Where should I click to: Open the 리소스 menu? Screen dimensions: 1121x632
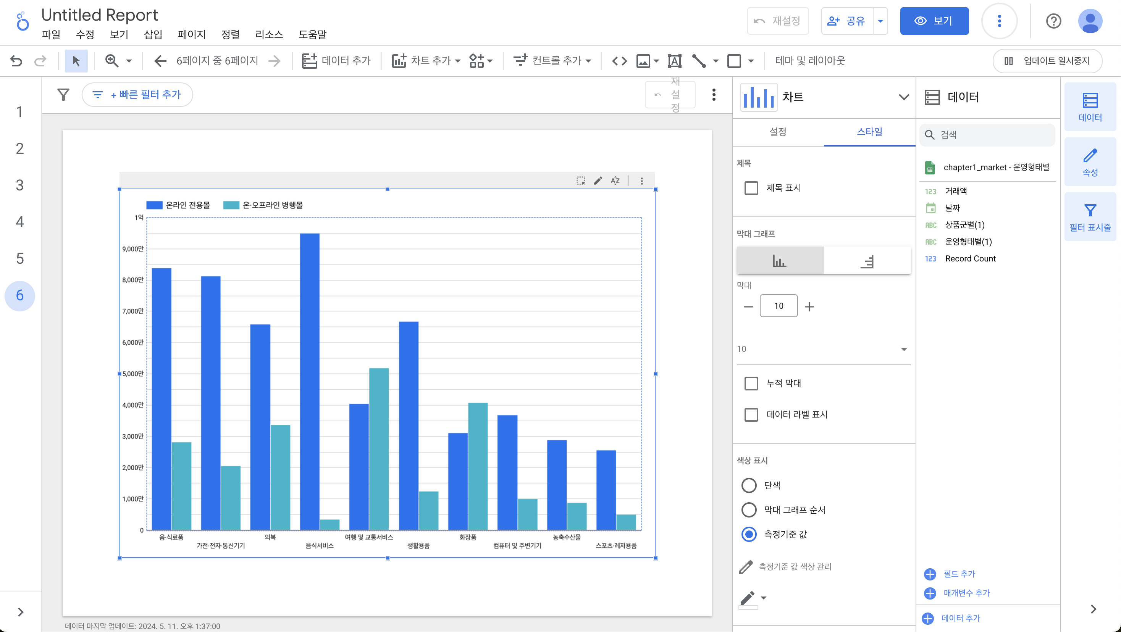point(268,34)
